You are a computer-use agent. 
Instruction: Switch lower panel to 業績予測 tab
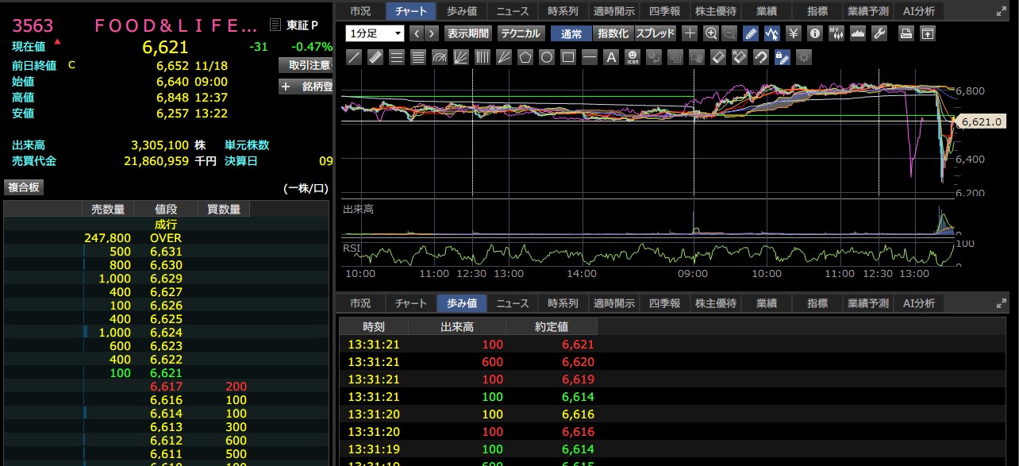coord(868,303)
